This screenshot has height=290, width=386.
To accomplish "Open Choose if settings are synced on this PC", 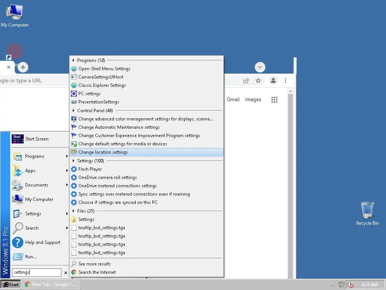I will click(x=147, y=202).
